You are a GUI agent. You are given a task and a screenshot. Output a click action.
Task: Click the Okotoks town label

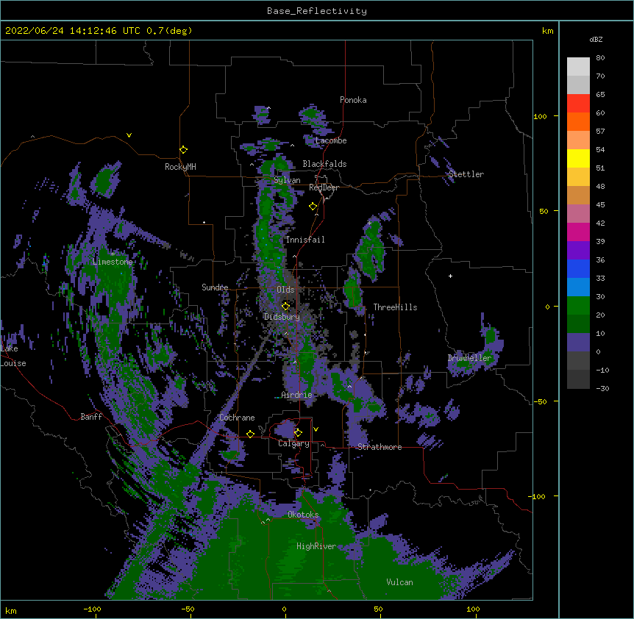pos(303,515)
